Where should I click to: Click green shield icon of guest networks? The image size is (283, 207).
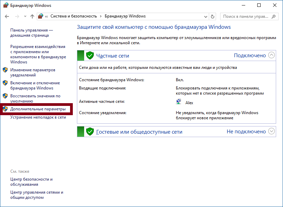(90, 132)
